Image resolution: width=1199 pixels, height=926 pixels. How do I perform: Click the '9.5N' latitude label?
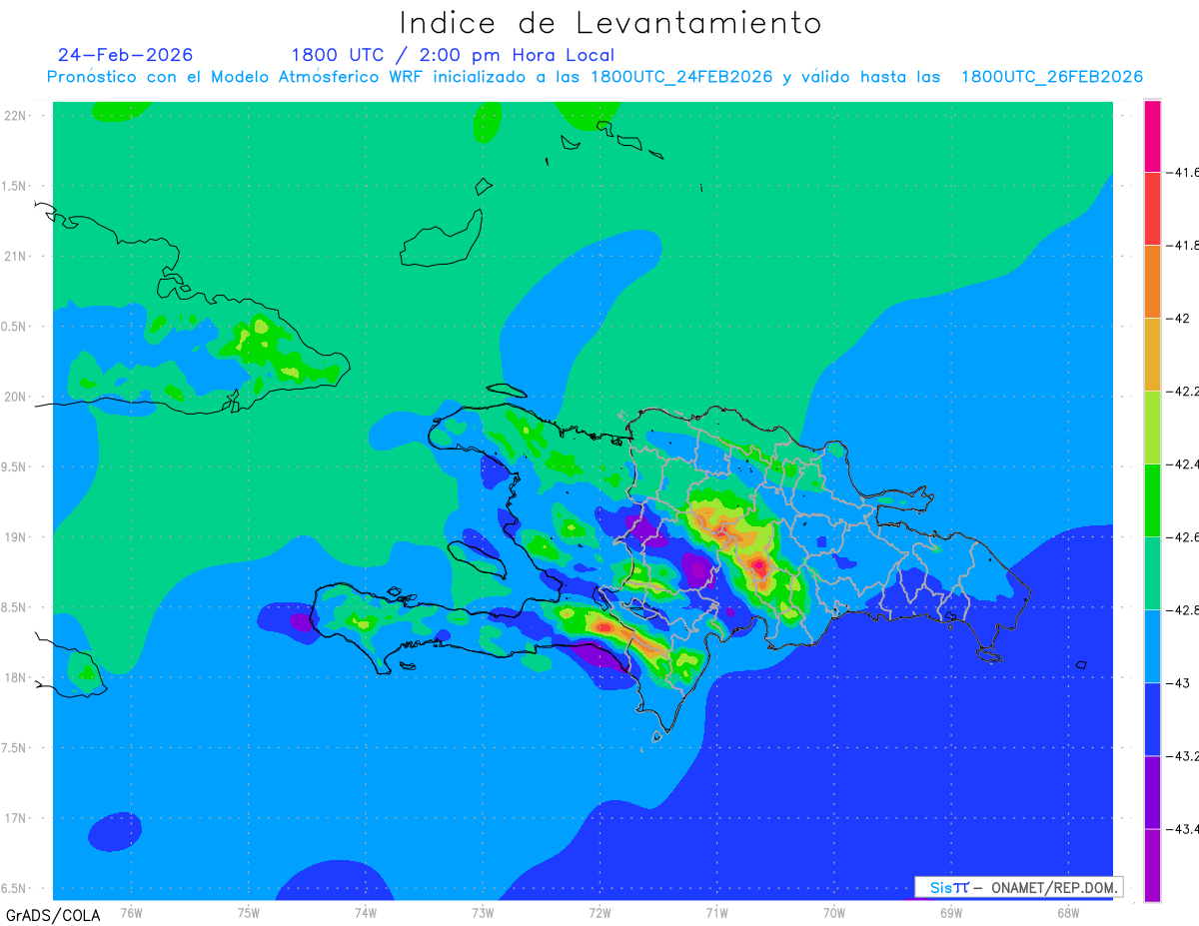15,466
